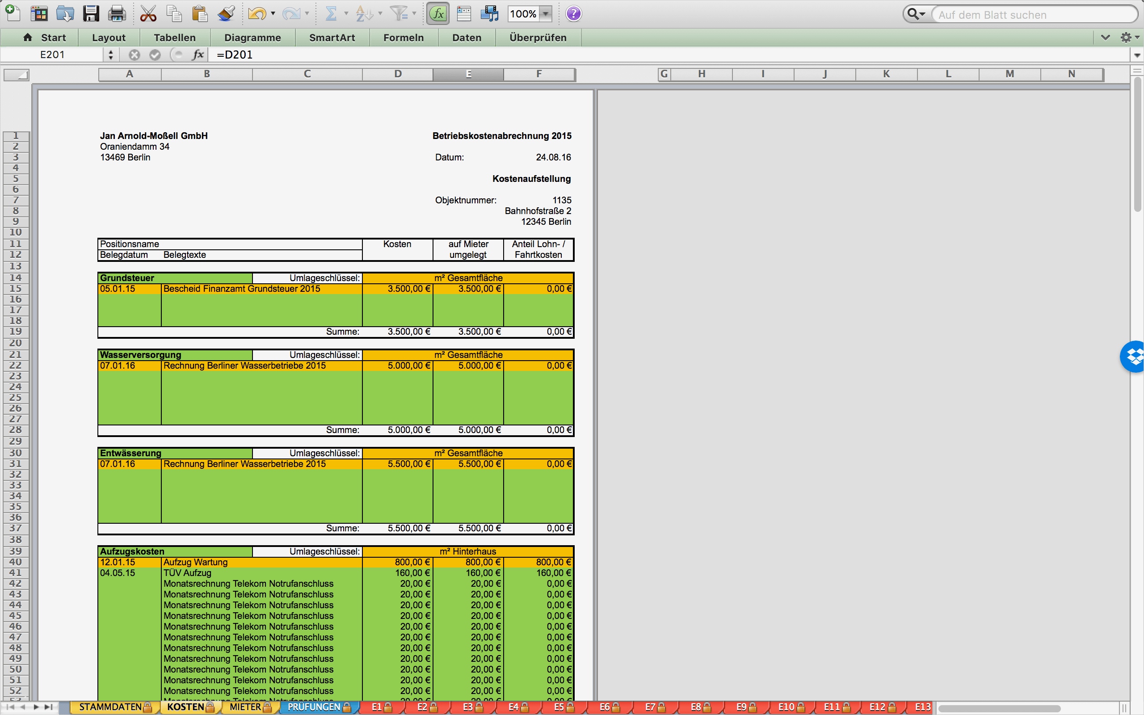The image size is (1144, 715).
Task: Open the Media Browser icon
Action: click(x=489, y=14)
